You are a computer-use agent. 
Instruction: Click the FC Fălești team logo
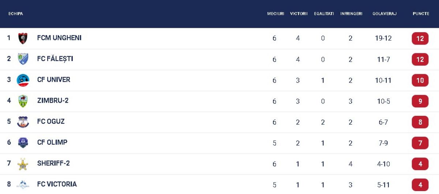coord(23,59)
